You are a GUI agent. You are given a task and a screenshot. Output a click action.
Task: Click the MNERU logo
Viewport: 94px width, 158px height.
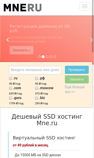tap(23, 8)
